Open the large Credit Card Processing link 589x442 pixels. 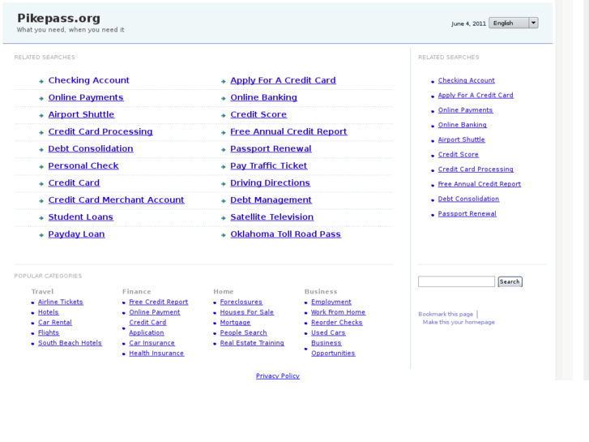[x=100, y=131]
